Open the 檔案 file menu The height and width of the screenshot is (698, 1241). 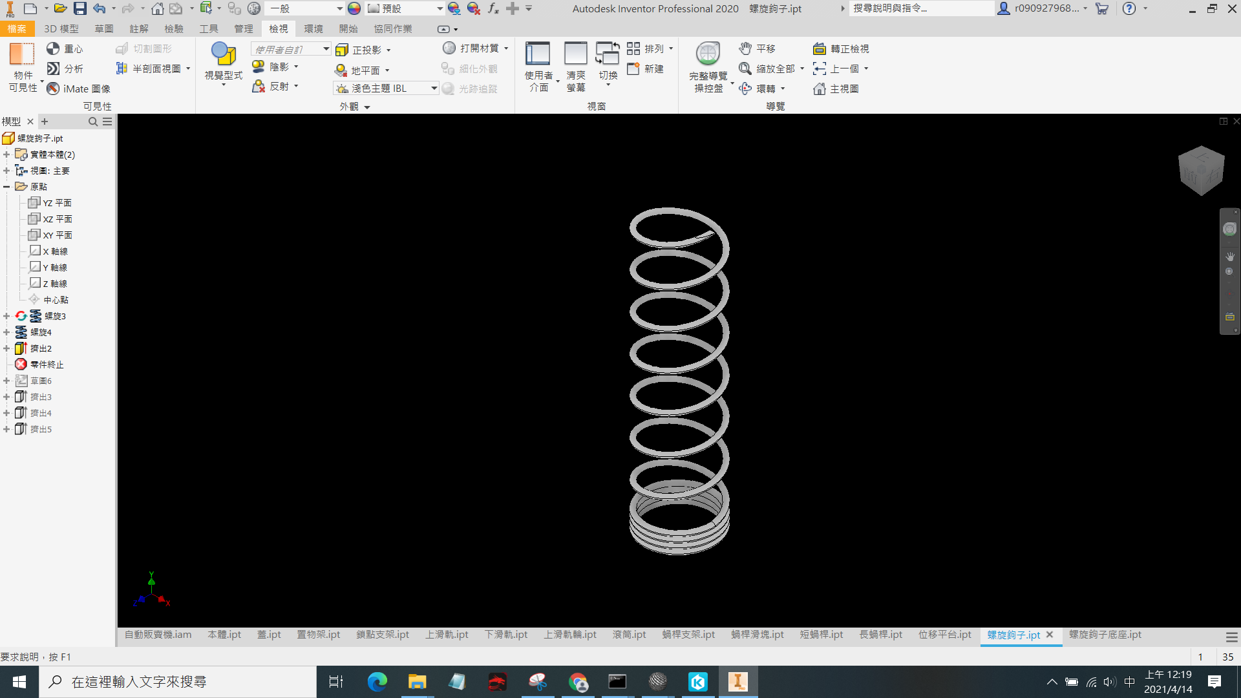[17, 28]
